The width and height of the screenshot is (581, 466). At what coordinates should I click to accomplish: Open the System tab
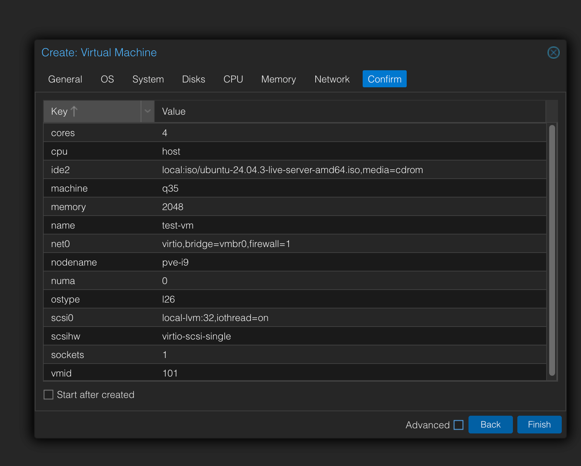[148, 79]
